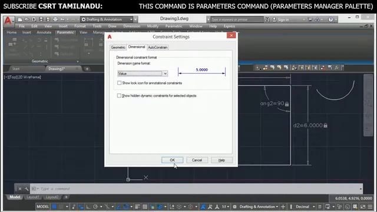This screenshot has height=212, width=377.
Task: Click the Dynamic Input status bar icon
Action: tap(81, 207)
